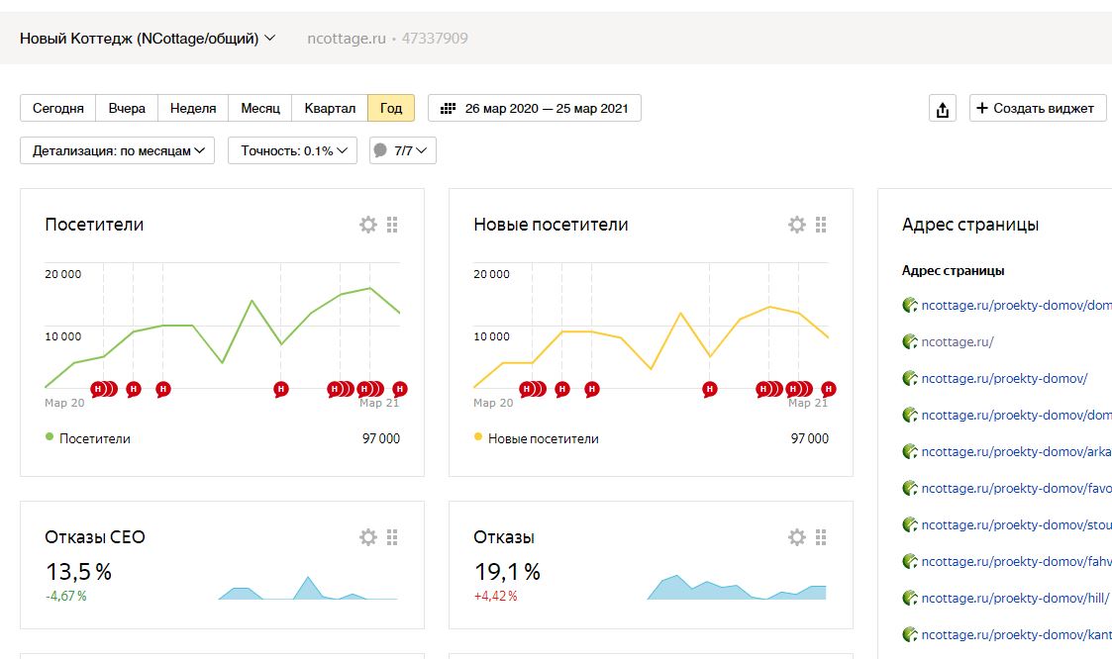Open the proekty-domov/kant link
1112x659 pixels.
[1016, 635]
